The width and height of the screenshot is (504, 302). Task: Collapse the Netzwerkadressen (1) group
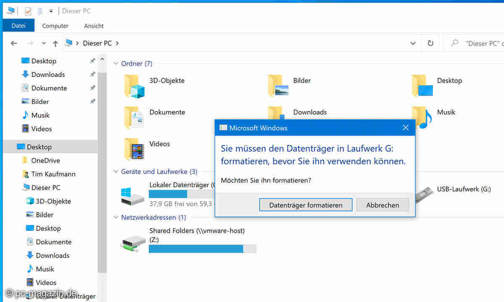[115, 217]
